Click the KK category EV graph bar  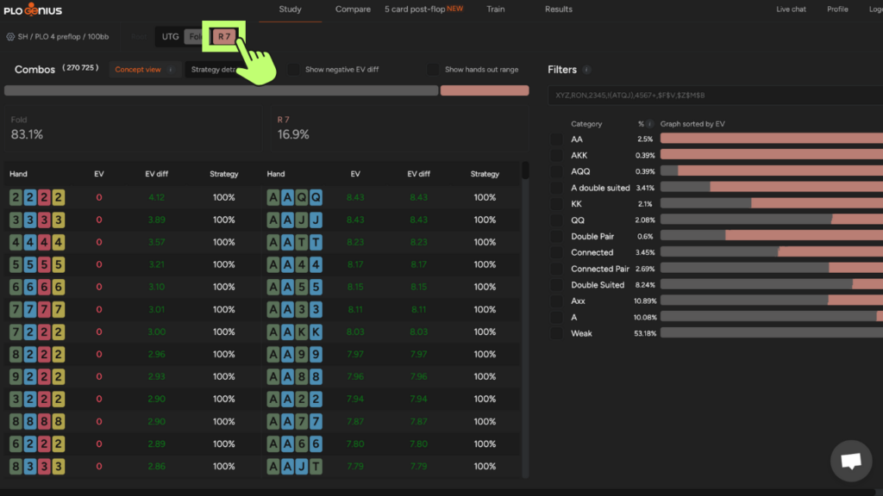click(x=772, y=203)
